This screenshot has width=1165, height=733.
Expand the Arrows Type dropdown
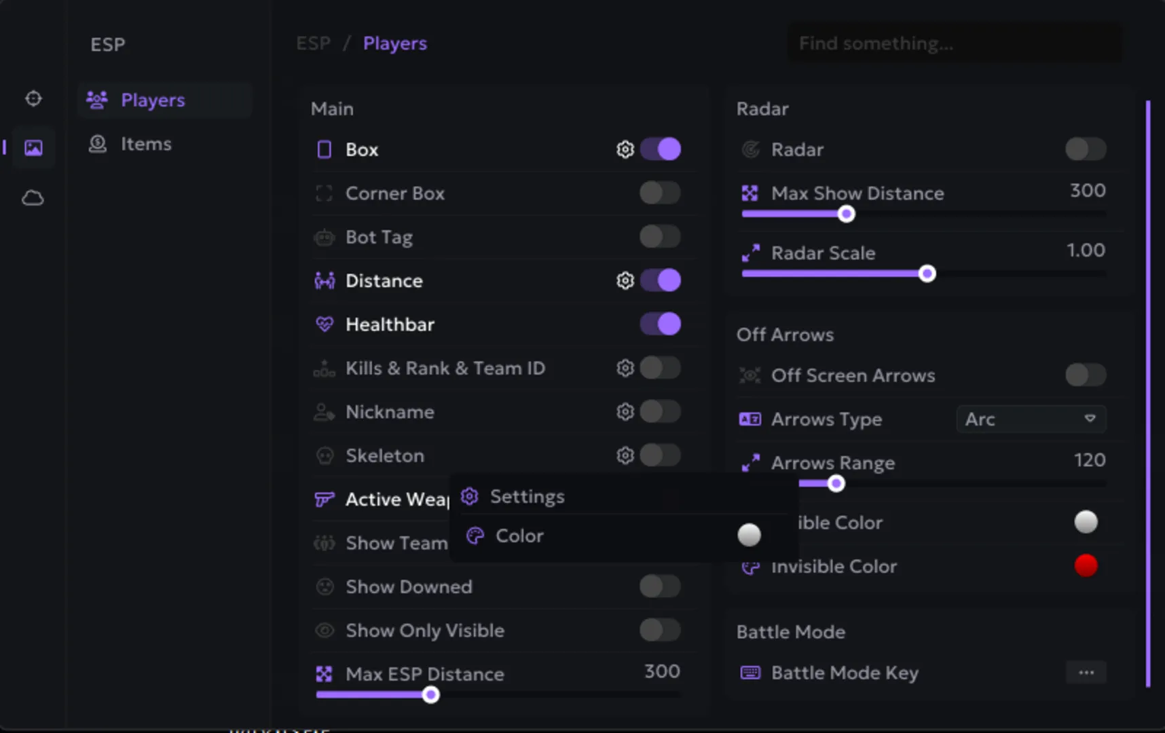[1031, 419]
